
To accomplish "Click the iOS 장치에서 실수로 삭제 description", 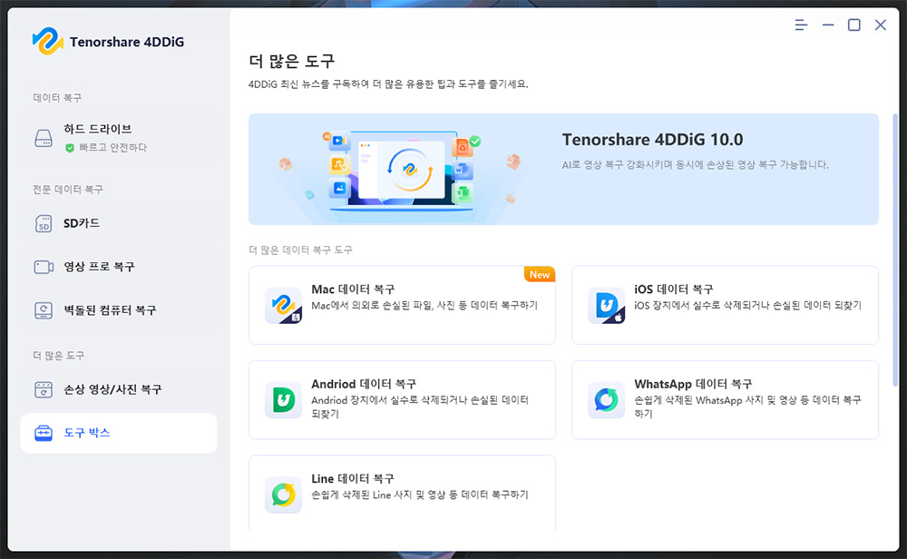I will [x=747, y=305].
